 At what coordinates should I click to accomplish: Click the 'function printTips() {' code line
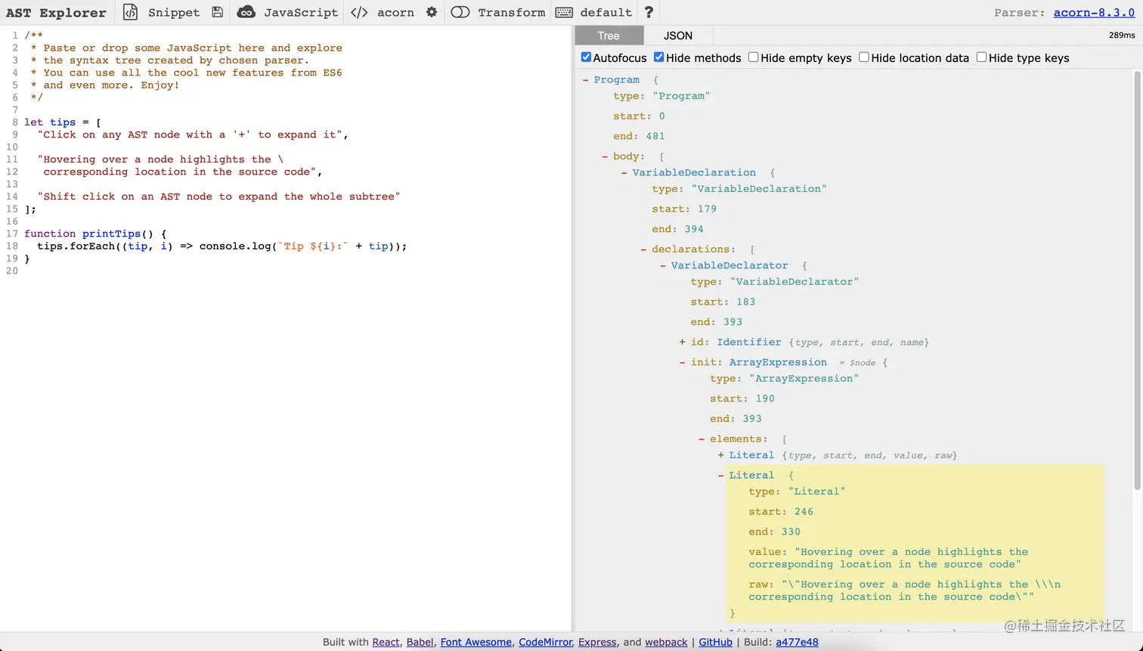pos(95,234)
